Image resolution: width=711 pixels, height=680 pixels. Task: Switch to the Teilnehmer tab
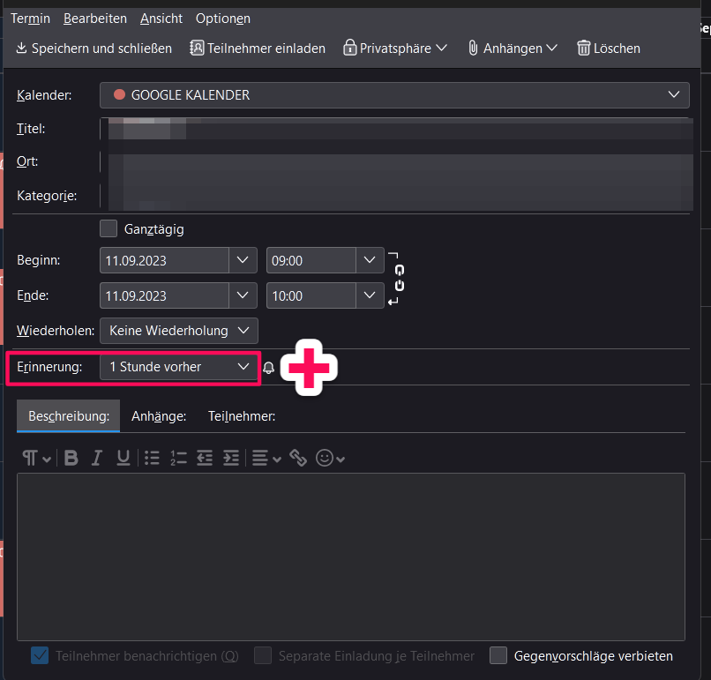tap(242, 416)
